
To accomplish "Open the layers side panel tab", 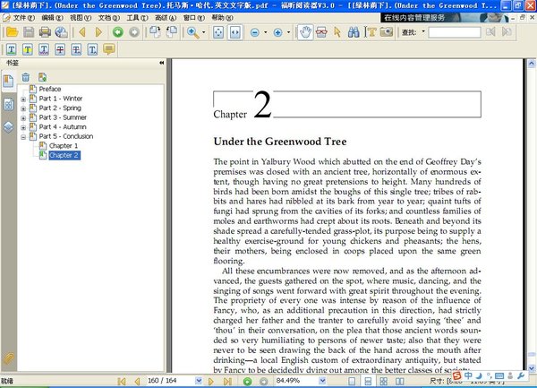I will (x=9, y=127).
